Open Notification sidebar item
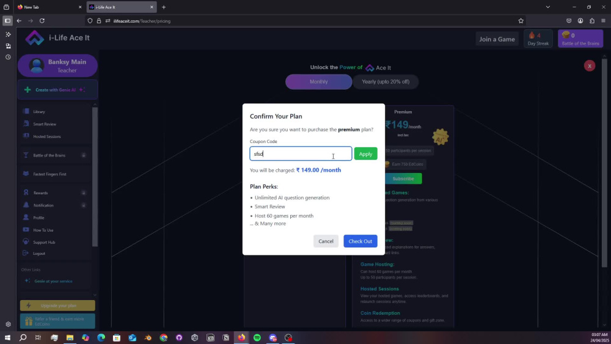The width and height of the screenshot is (611, 344). point(43,205)
